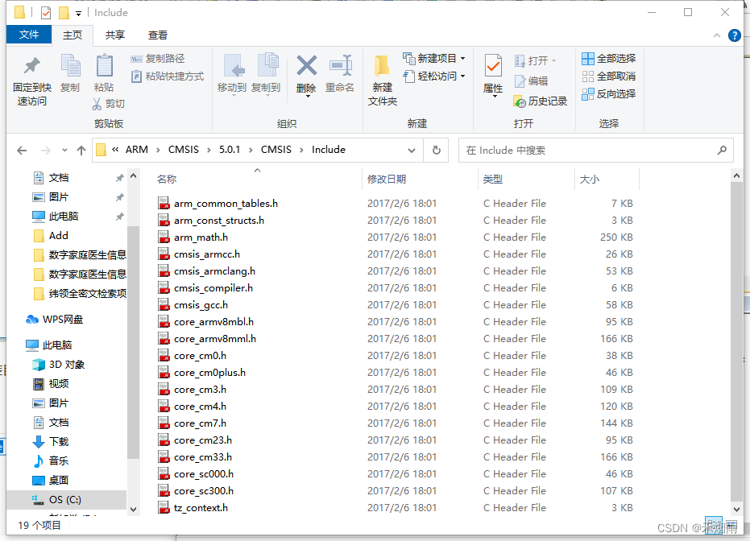The width and height of the screenshot is (750, 541).
Task: Open the 文件 menu
Action: pos(29,35)
